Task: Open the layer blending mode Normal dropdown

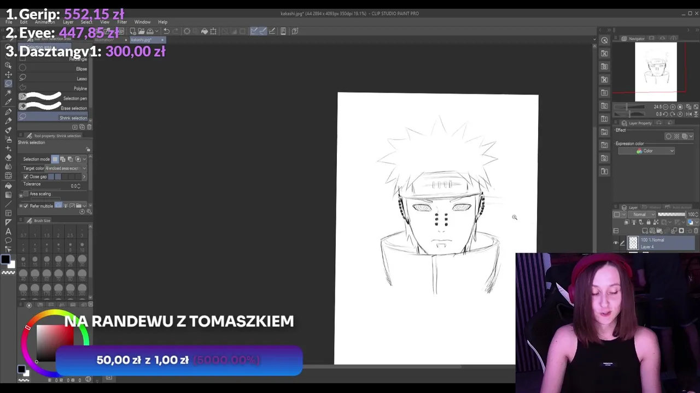Action: [642, 215]
